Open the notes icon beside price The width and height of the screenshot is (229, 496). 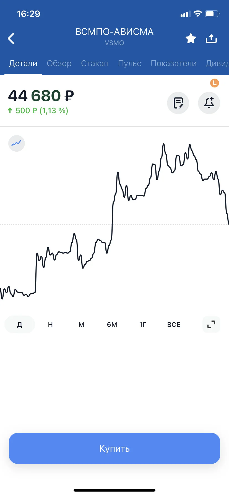(178, 103)
